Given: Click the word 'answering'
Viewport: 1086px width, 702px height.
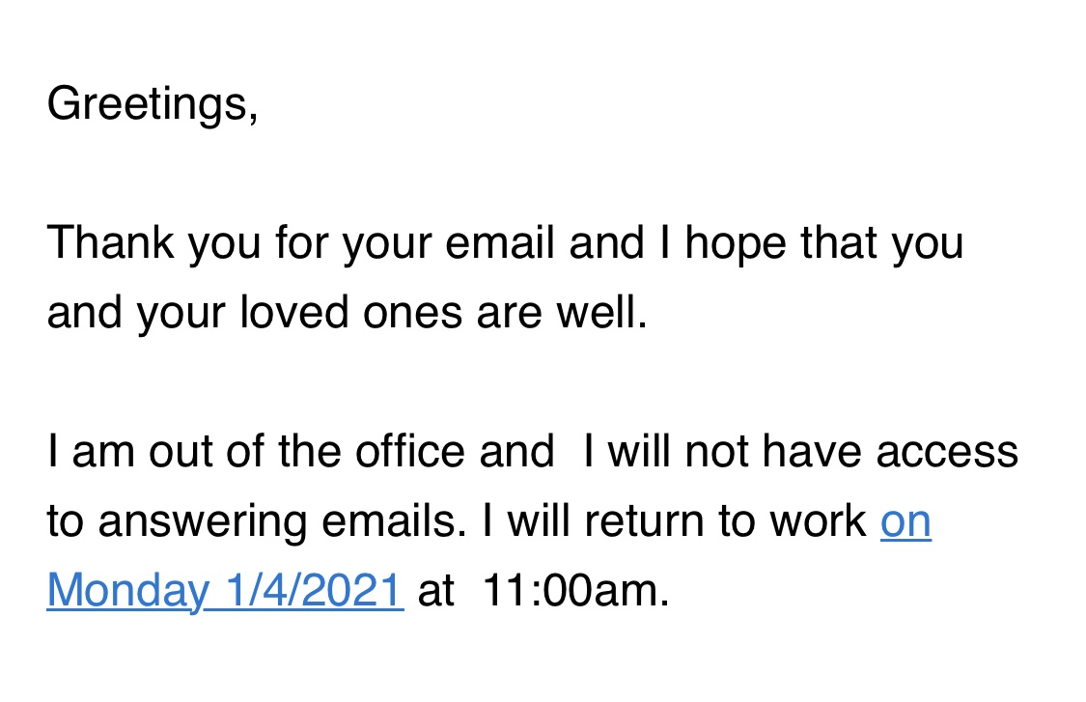Looking at the screenshot, I should pyautogui.click(x=203, y=522).
